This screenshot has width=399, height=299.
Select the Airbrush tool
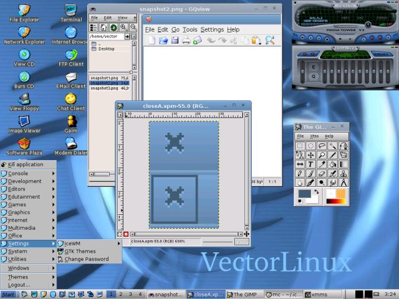coord(332,173)
